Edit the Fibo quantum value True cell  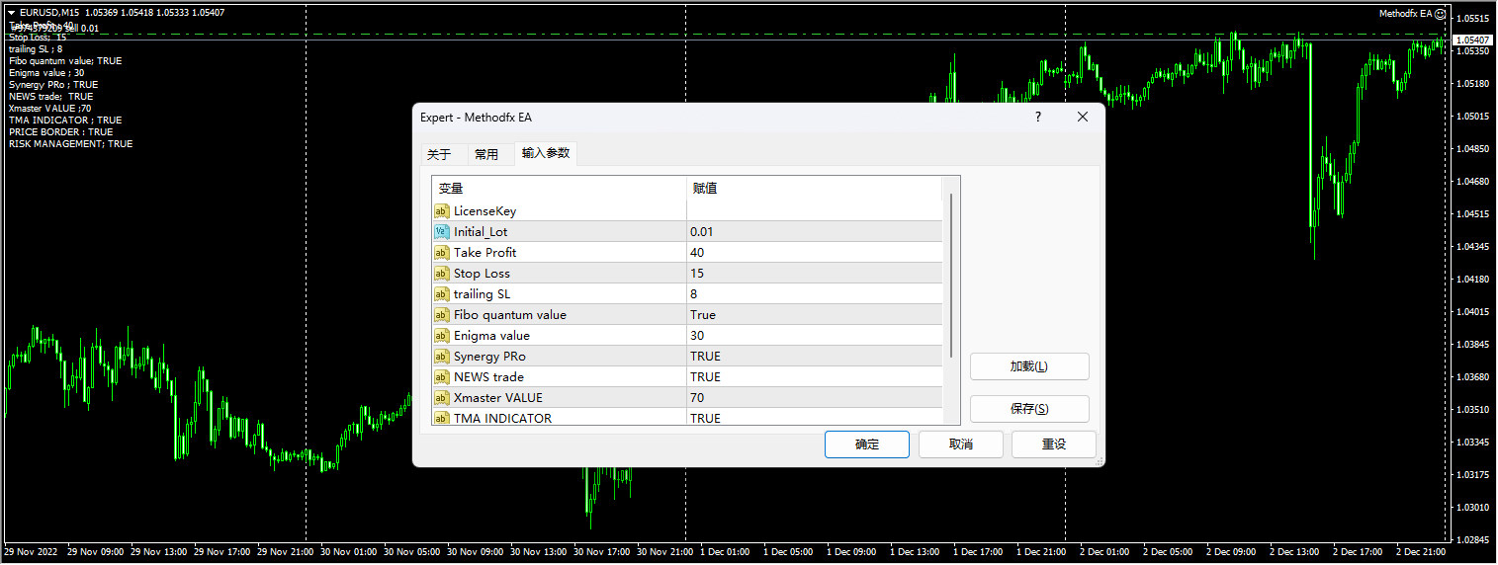[815, 315]
